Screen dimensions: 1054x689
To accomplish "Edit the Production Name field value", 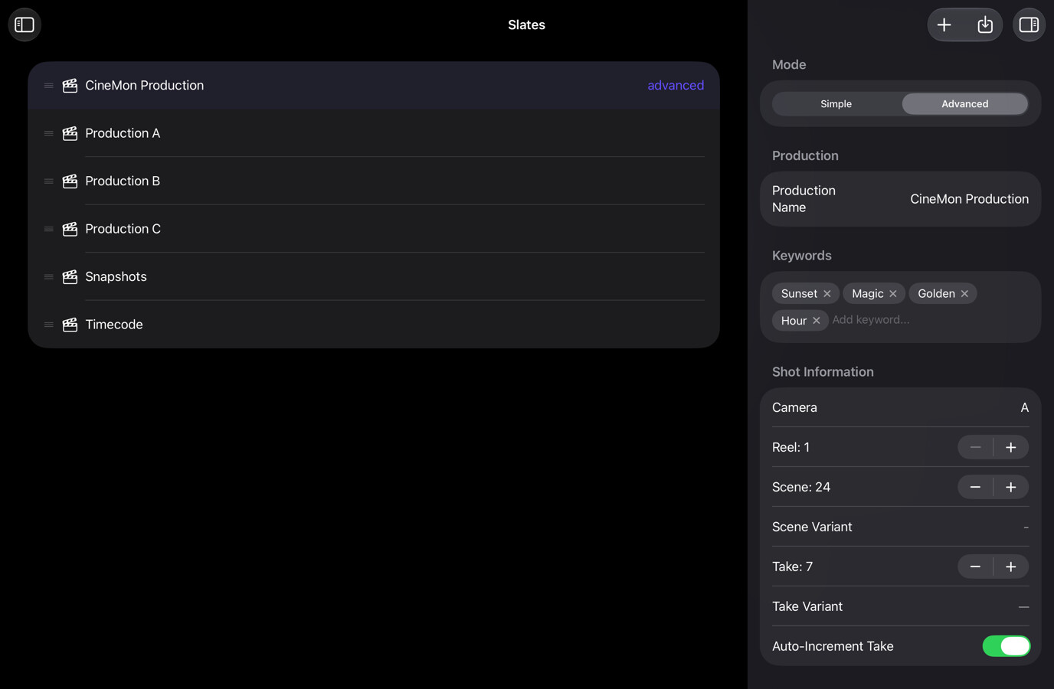I will (x=969, y=199).
